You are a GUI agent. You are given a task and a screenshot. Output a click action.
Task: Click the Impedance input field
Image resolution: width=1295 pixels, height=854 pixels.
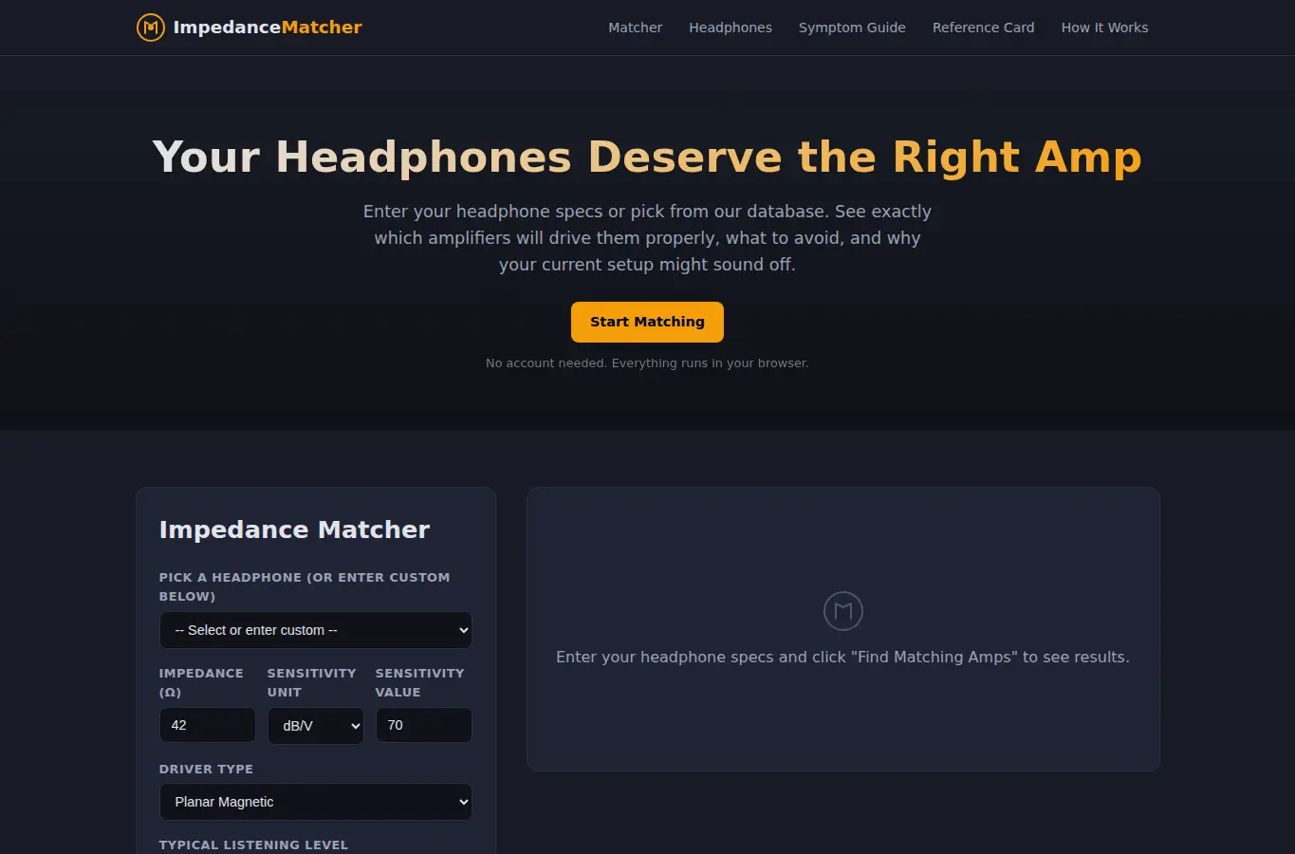click(208, 725)
